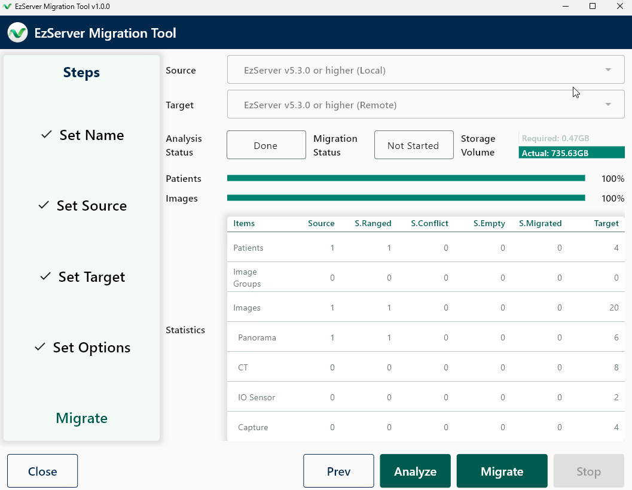Expand Source list using its arrow
The width and height of the screenshot is (632, 490).
pos(608,70)
